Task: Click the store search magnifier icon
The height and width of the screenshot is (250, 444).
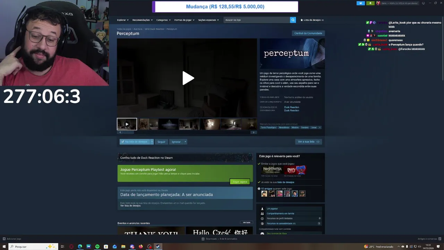Action: [x=293, y=20]
